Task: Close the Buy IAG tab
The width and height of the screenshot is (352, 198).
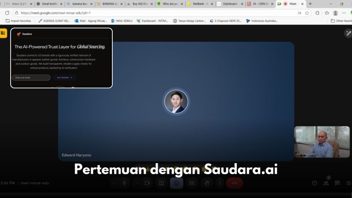Action: [152, 4]
